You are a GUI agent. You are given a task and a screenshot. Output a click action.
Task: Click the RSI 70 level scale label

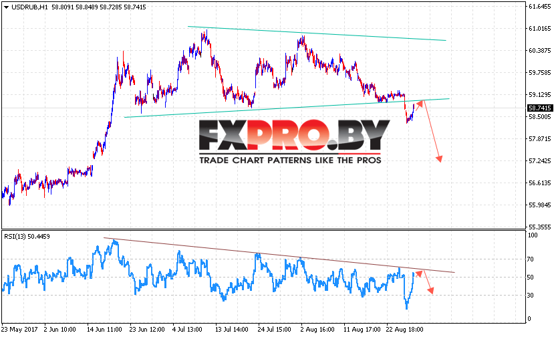pos(530,259)
